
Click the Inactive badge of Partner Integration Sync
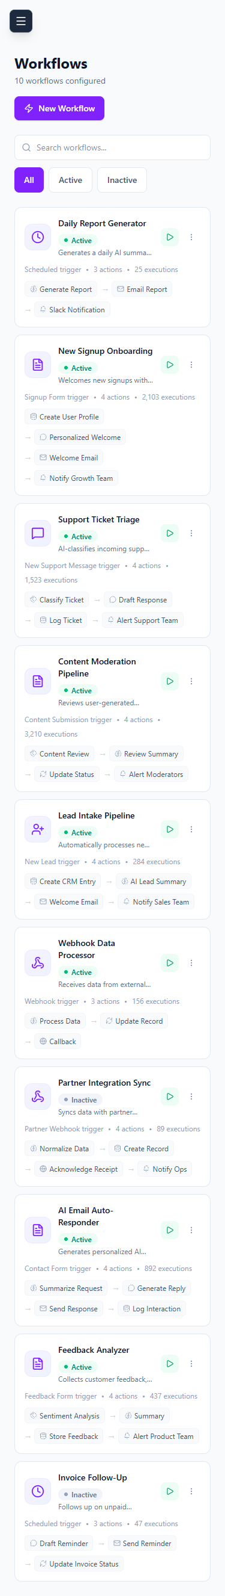click(80, 1100)
